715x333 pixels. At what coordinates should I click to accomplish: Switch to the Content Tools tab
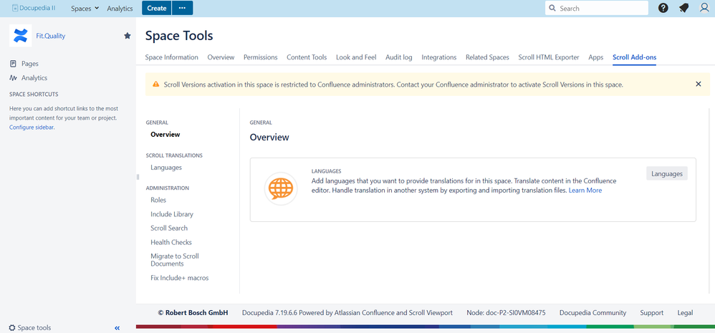(307, 57)
